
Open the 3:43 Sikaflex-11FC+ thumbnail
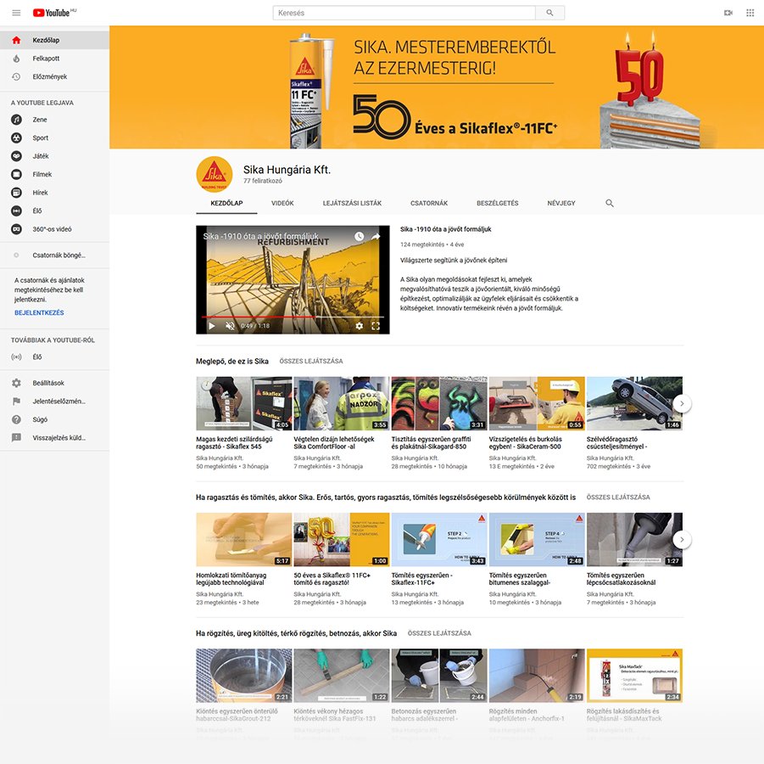pyautogui.click(x=439, y=540)
